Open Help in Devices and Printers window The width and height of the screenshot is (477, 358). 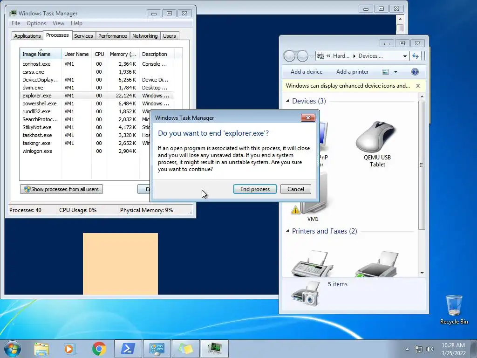(415, 72)
